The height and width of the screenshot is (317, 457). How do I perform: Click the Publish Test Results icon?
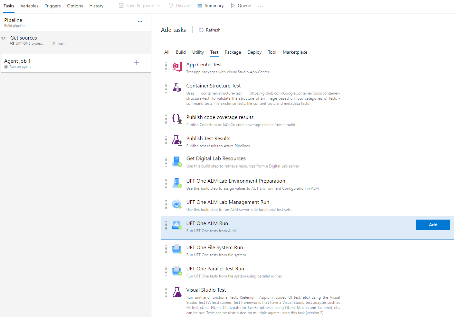[x=177, y=140]
